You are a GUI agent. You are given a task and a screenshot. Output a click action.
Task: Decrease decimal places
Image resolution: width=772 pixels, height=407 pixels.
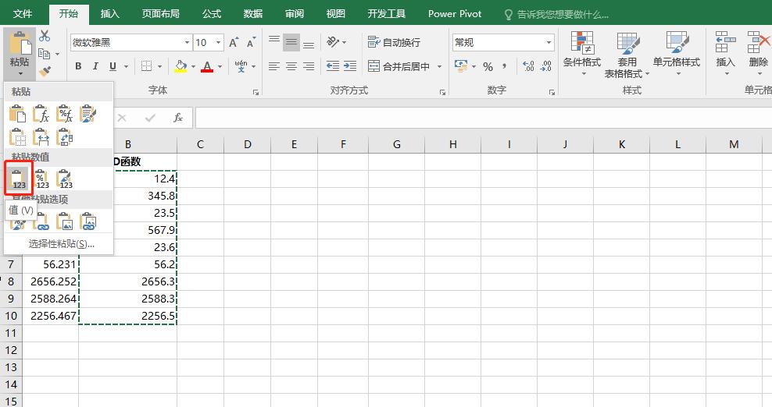tap(545, 66)
